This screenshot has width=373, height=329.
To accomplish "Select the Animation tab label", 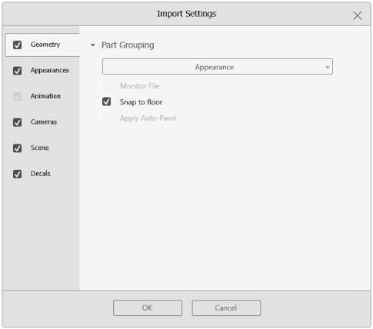I will [45, 96].
